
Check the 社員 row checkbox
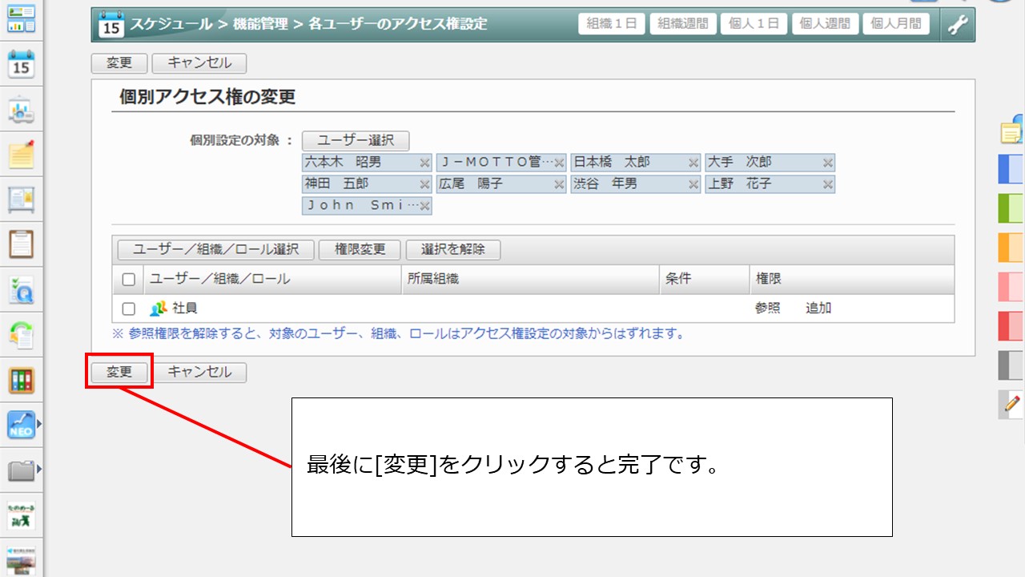pyautogui.click(x=129, y=309)
